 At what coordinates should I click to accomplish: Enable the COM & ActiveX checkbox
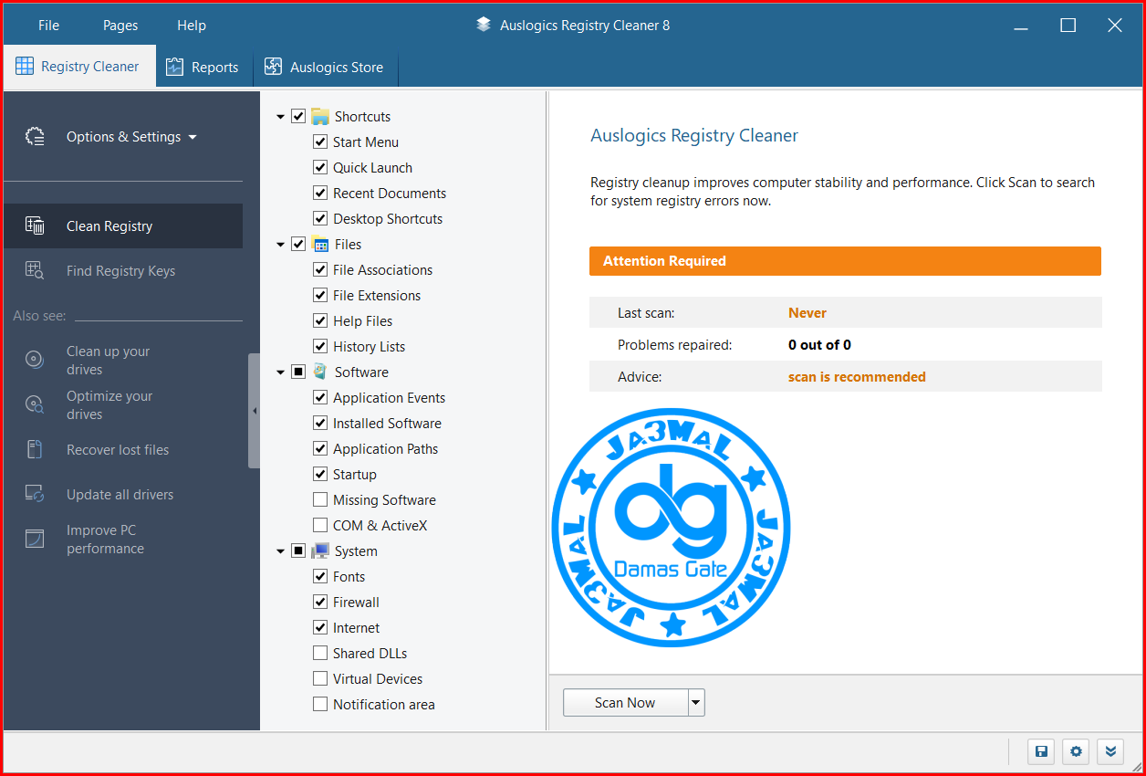320,525
